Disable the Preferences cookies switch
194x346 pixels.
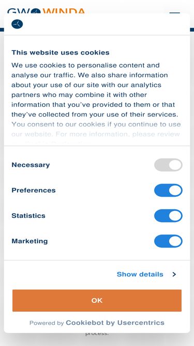[168, 190]
